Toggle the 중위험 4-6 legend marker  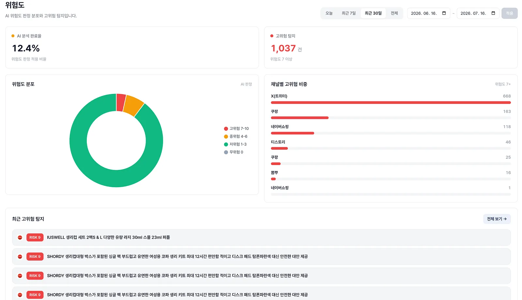coord(226,137)
